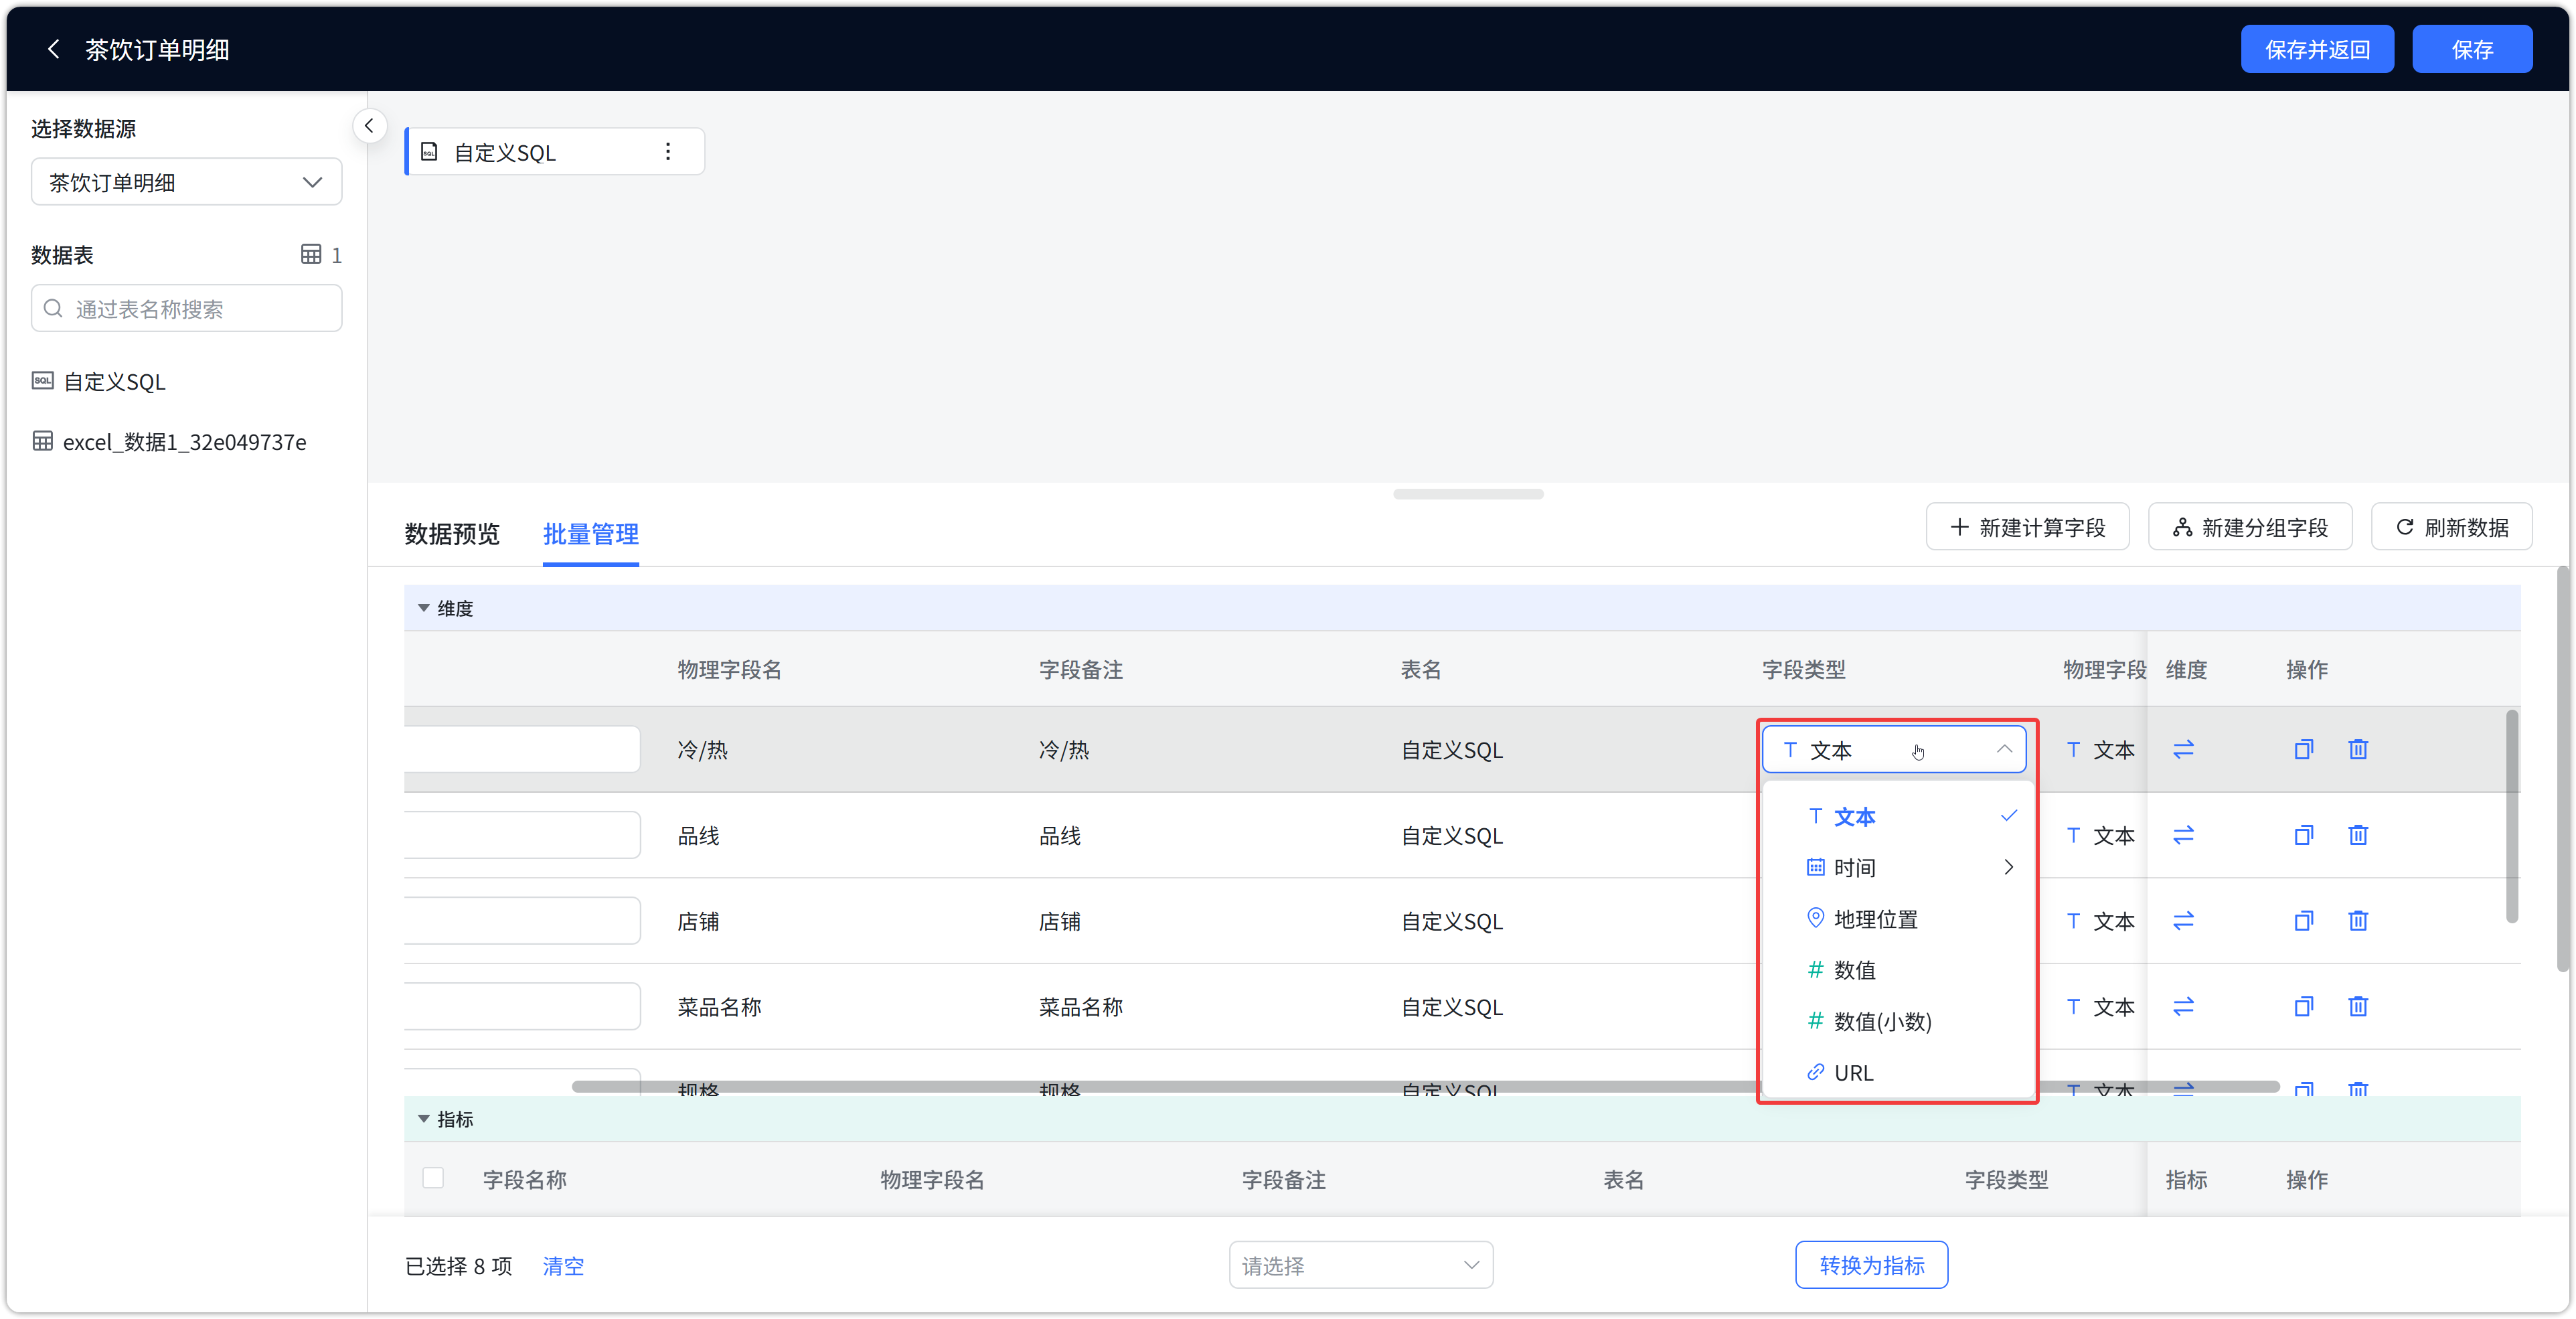
Task: Click the field name input in the 品线 row
Action: click(522, 835)
